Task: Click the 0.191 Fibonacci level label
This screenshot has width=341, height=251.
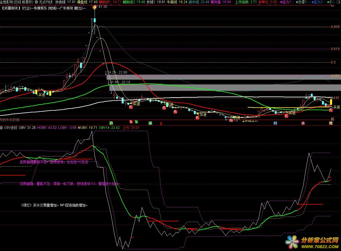Action: coord(335,98)
